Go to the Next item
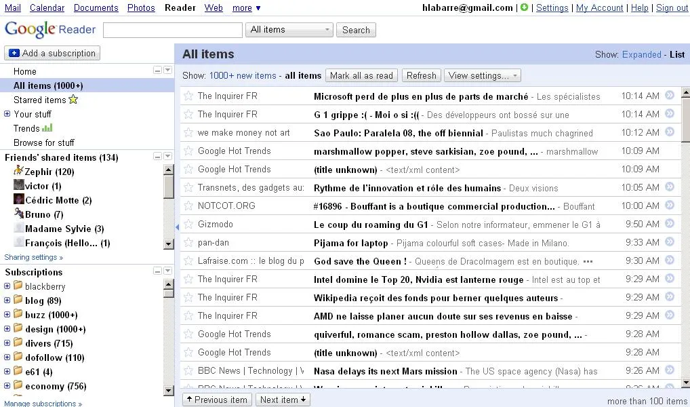Viewport: 690px width, 407px height. pyautogui.click(x=283, y=400)
